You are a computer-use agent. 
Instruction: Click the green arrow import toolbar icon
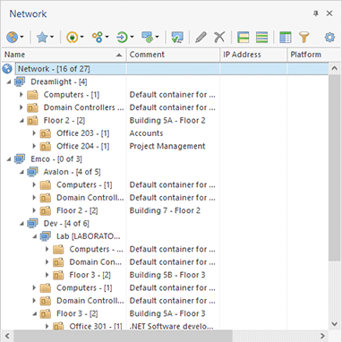point(122,38)
